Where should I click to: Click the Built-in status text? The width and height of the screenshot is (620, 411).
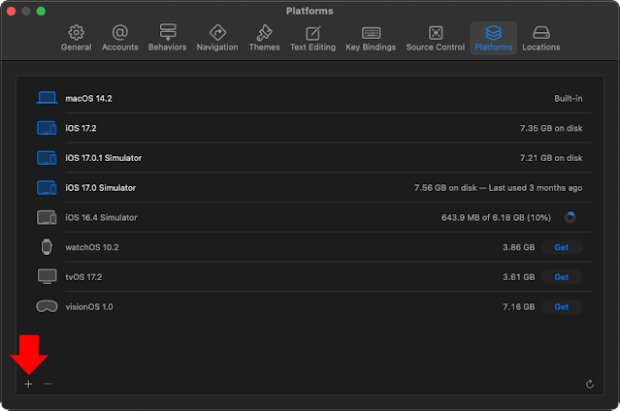569,99
